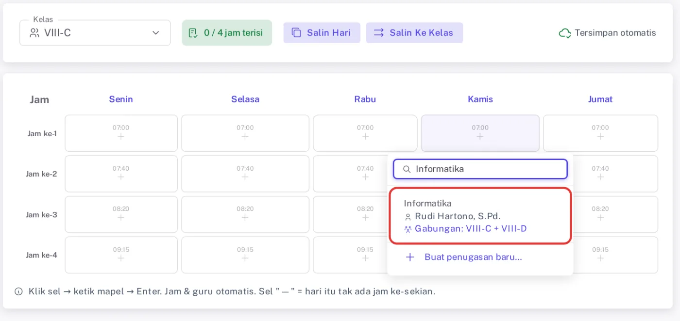Add subject to Senin Jam ke-3 cell
Image resolution: width=680 pixels, height=321 pixels.
click(x=121, y=215)
